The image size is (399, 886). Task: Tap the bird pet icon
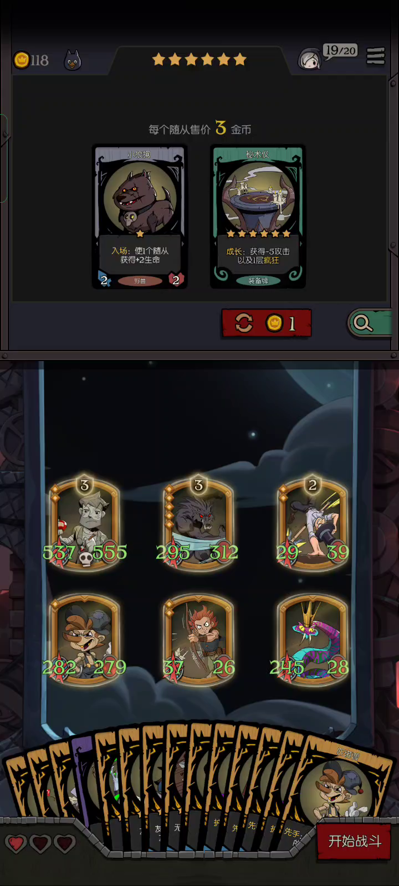click(x=73, y=60)
